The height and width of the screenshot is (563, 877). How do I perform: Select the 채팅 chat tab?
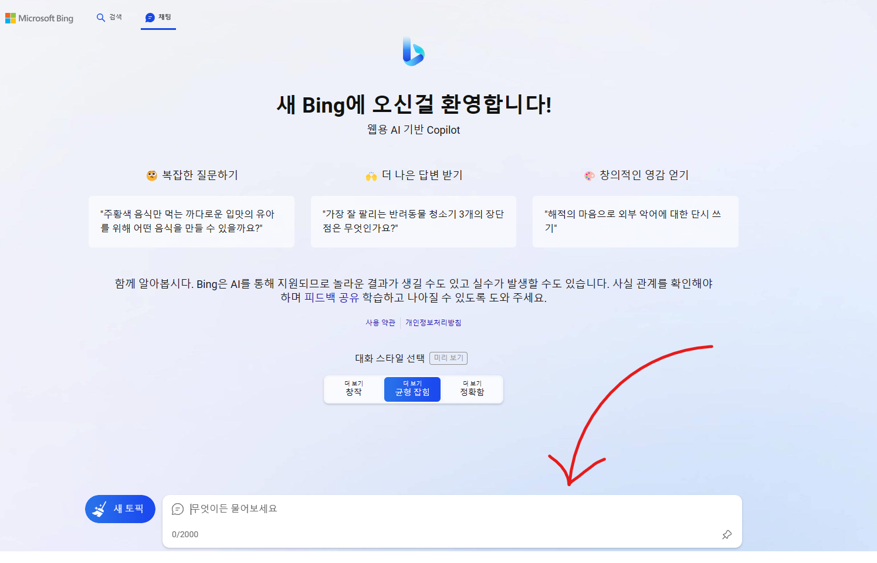tap(158, 18)
